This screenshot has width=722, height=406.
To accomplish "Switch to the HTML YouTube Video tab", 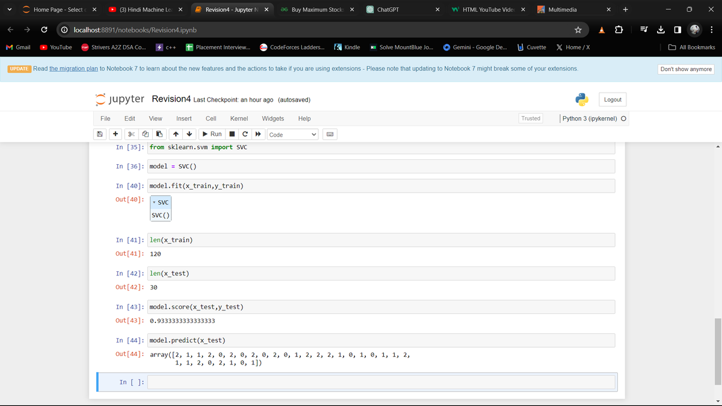I will point(489,10).
